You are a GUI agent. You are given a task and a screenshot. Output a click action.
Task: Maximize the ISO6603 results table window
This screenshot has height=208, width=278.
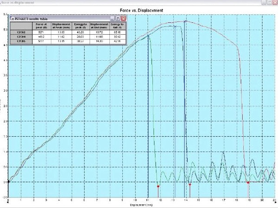tap(118, 18)
